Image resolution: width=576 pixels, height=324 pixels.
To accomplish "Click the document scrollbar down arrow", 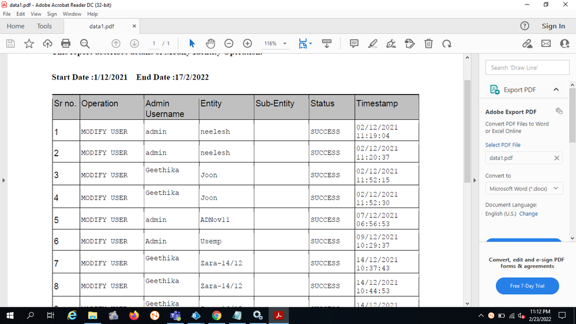I will 467,303.
